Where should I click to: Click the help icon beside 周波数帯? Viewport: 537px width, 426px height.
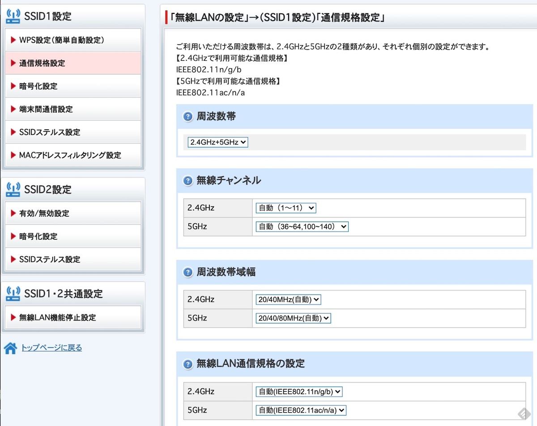coord(188,117)
